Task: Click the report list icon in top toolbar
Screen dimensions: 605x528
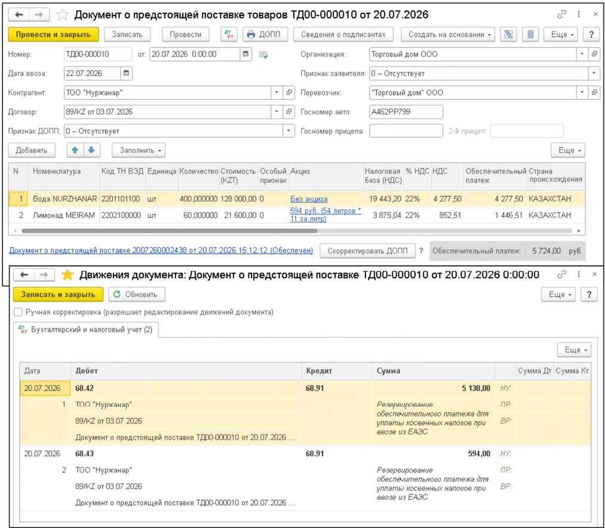Action: click(x=530, y=35)
